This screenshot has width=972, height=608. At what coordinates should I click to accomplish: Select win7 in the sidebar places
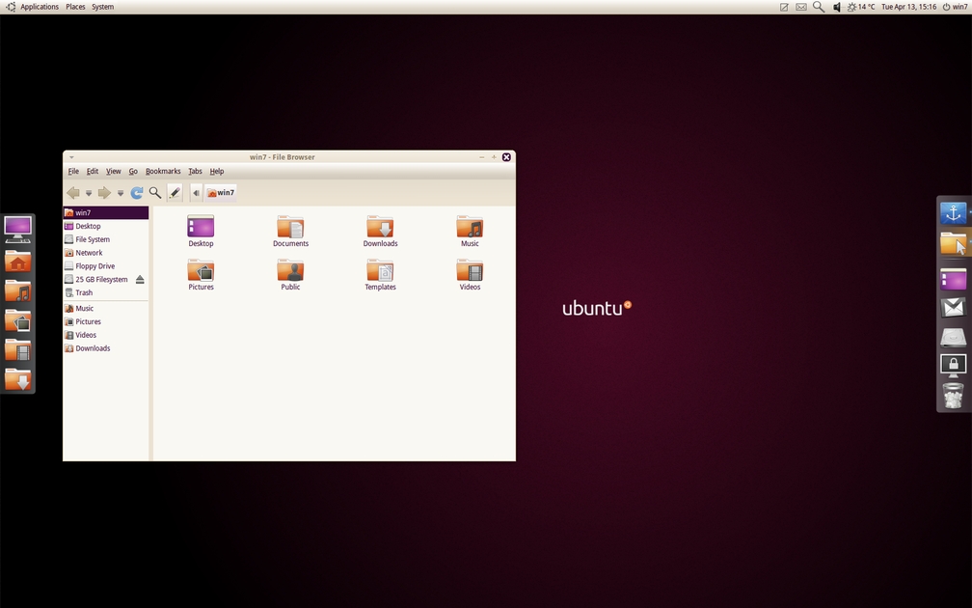click(x=106, y=212)
